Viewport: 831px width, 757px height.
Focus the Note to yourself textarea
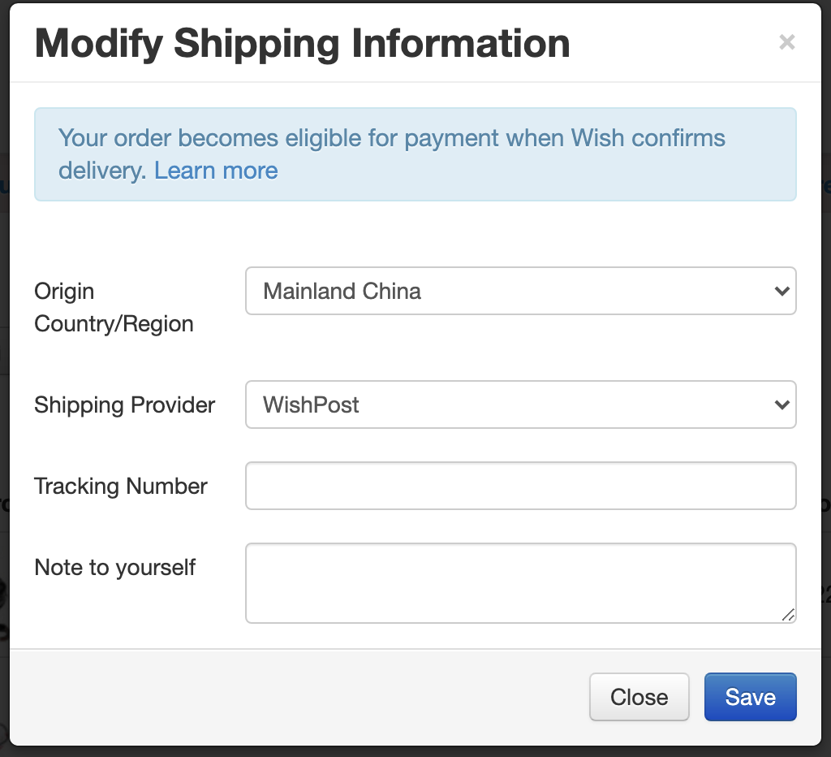tap(520, 582)
